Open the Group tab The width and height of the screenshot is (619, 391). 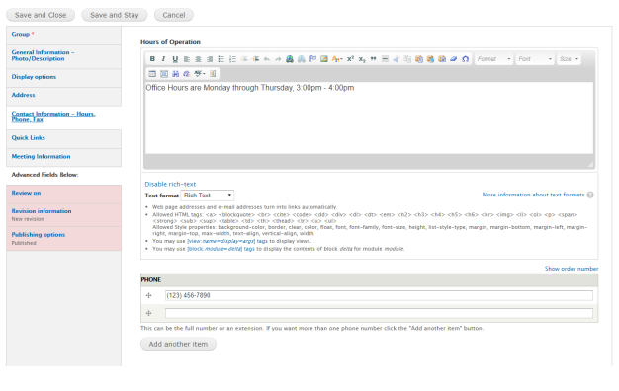(63, 35)
